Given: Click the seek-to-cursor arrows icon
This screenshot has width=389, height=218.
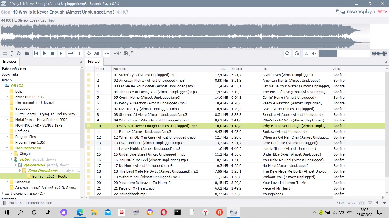Looking at the screenshot, I should tap(107, 53).
